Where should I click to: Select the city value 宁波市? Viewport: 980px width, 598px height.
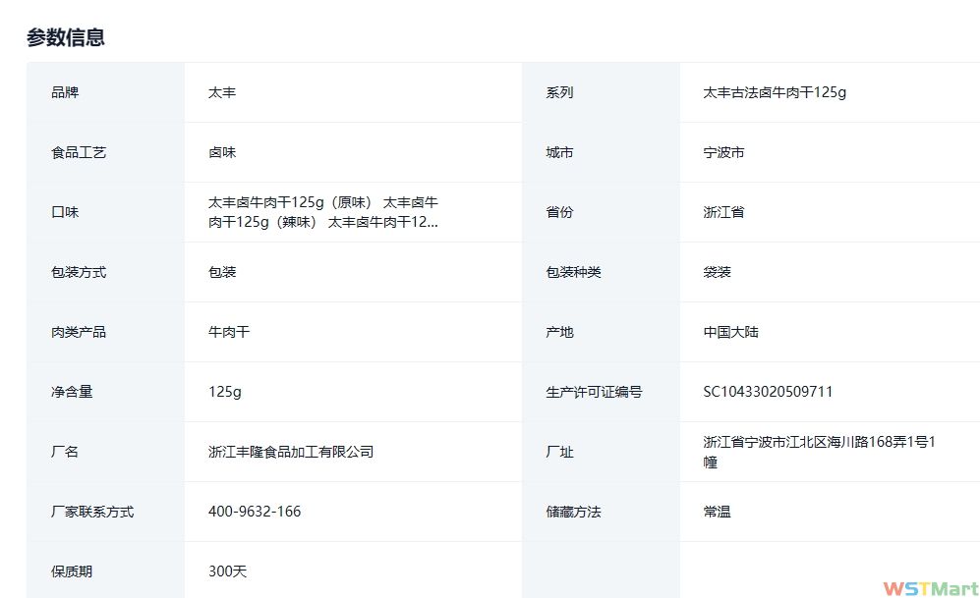(723, 153)
